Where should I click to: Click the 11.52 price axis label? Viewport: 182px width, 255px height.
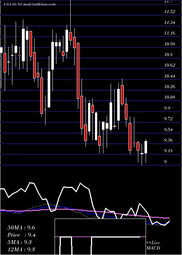pyautogui.click(x=170, y=12)
